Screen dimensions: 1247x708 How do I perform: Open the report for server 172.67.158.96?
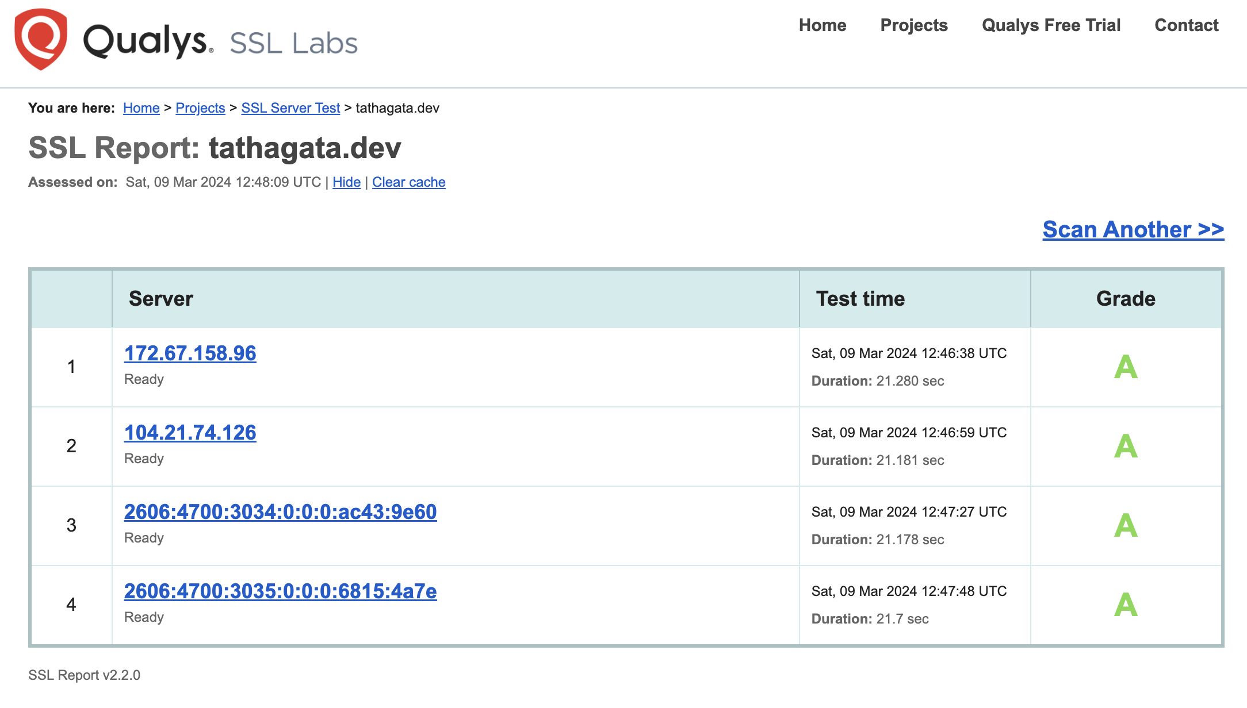(x=190, y=354)
